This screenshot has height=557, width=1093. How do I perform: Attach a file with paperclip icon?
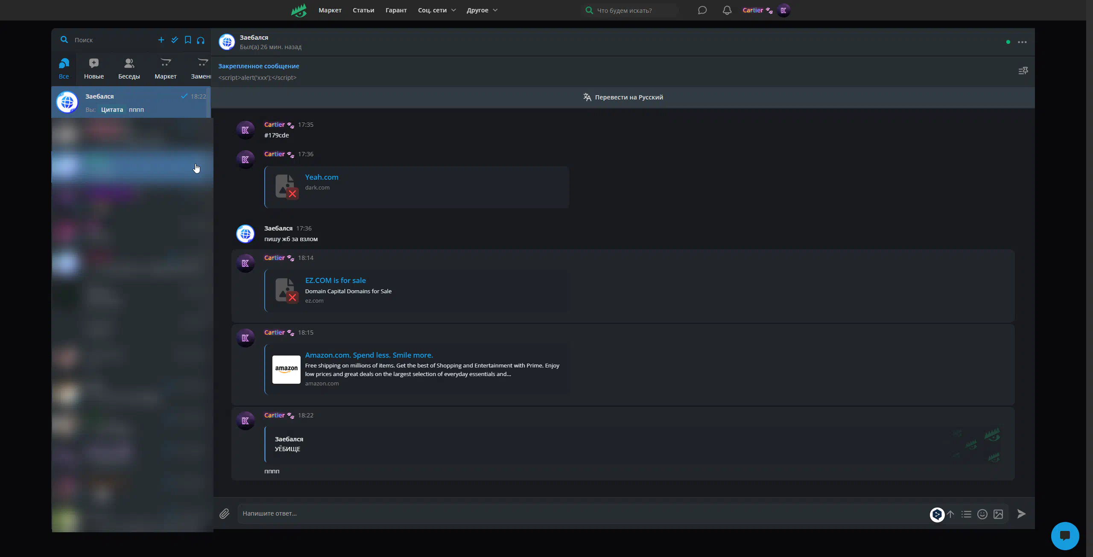[x=225, y=513]
